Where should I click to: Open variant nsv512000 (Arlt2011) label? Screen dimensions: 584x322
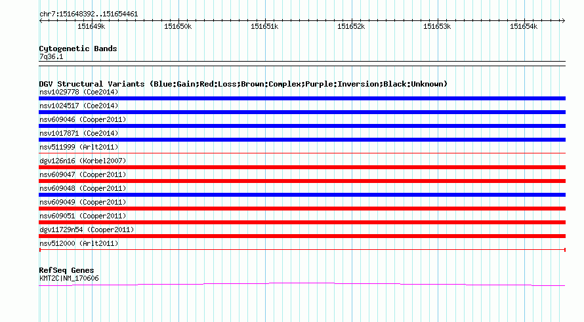(79, 243)
